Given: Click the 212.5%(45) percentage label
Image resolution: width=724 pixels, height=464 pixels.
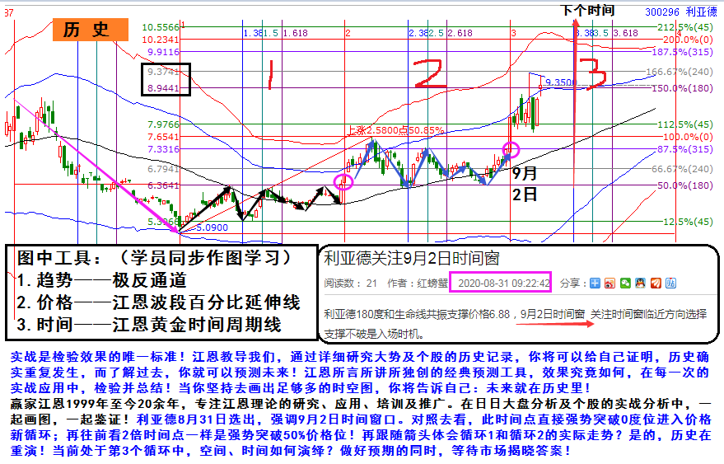Looking at the screenshot, I should (x=687, y=27).
